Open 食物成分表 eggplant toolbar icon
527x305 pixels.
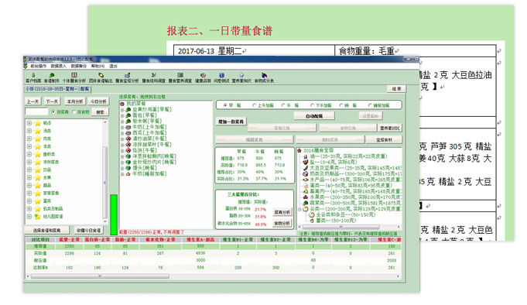pos(264,77)
